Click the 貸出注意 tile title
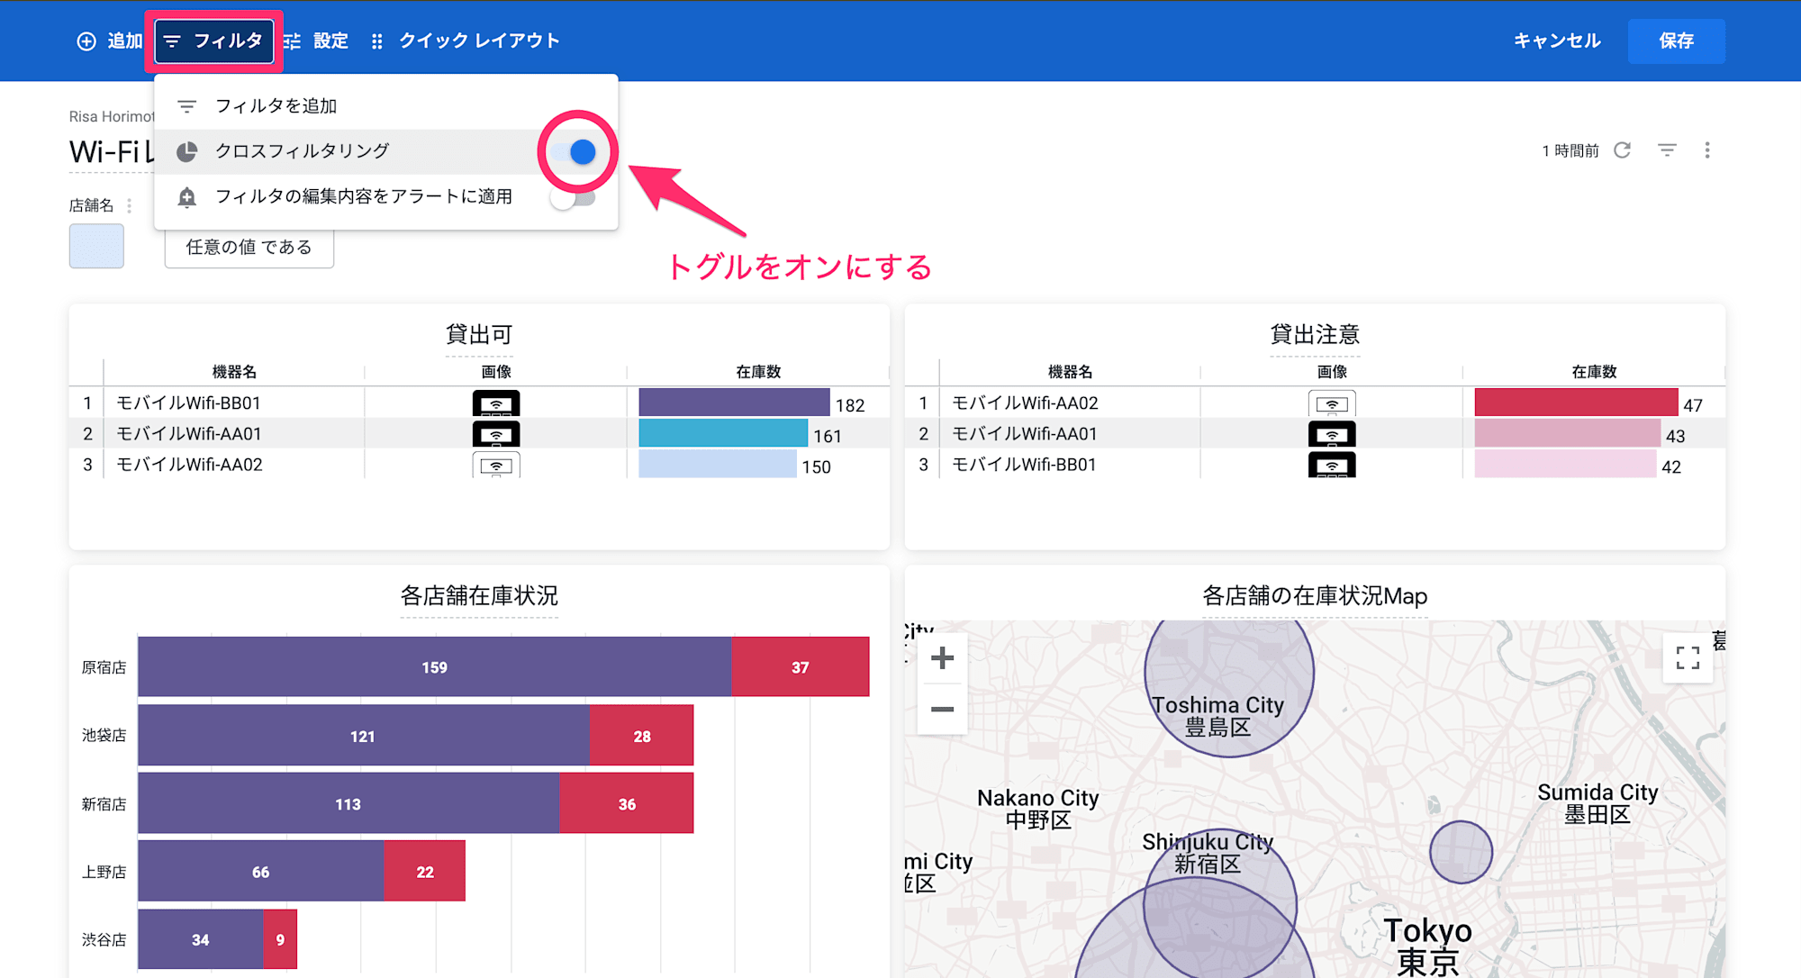Viewport: 1801px width, 978px height. pos(1315,335)
